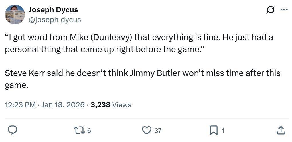Click the Jan 18, 2026 date

click(63, 105)
